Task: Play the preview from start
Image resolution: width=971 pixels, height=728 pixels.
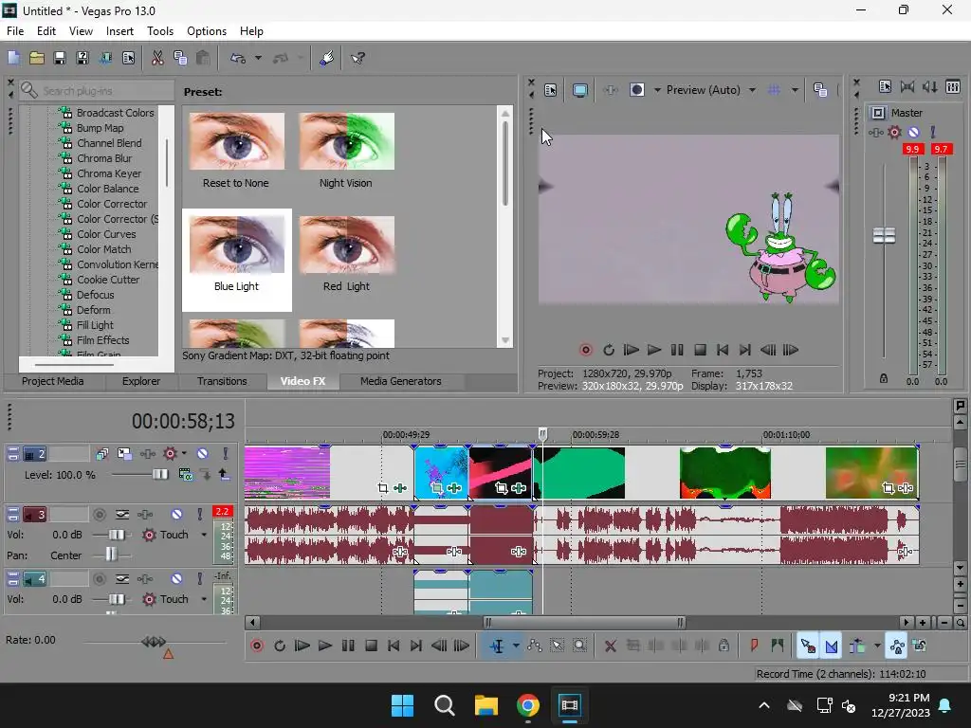Action: click(631, 350)
